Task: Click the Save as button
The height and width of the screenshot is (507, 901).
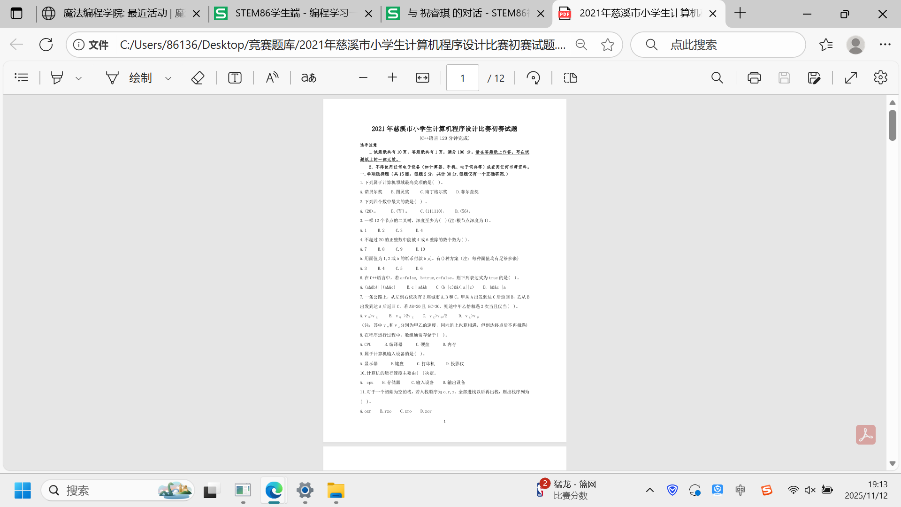Action: pos(814,77)
